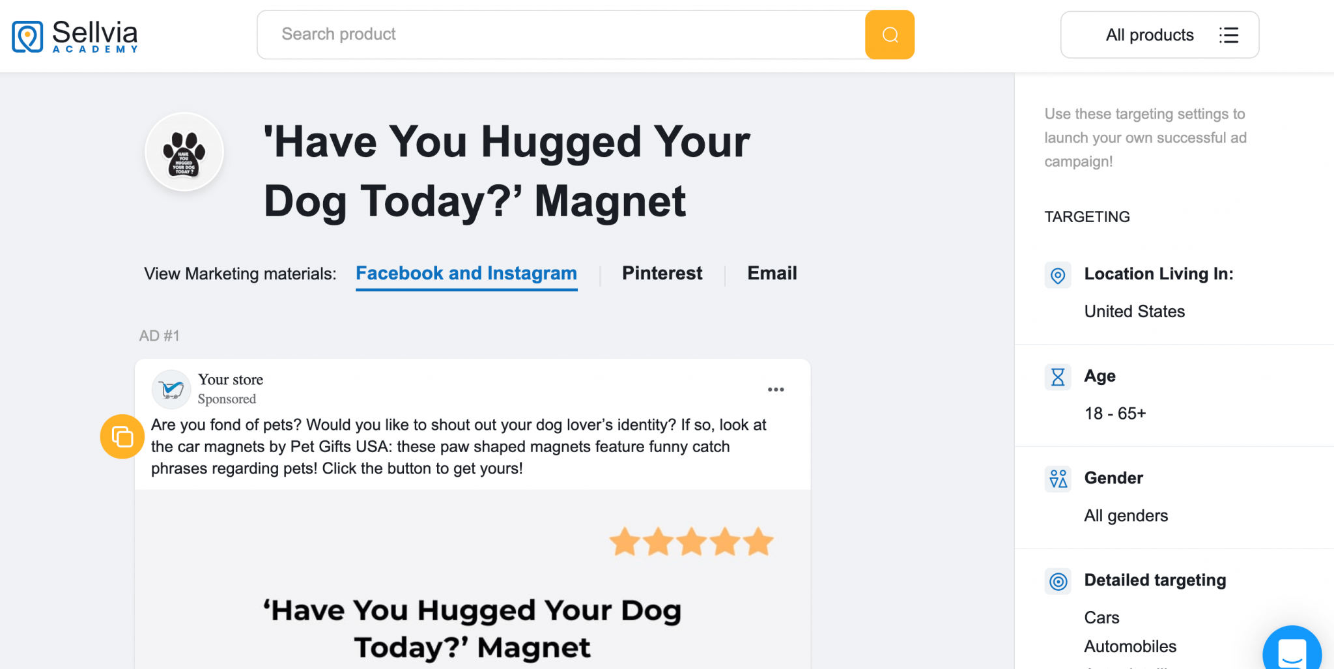Click the United States location text
Screen dimensions: 1334x669
click(1134, 311)
